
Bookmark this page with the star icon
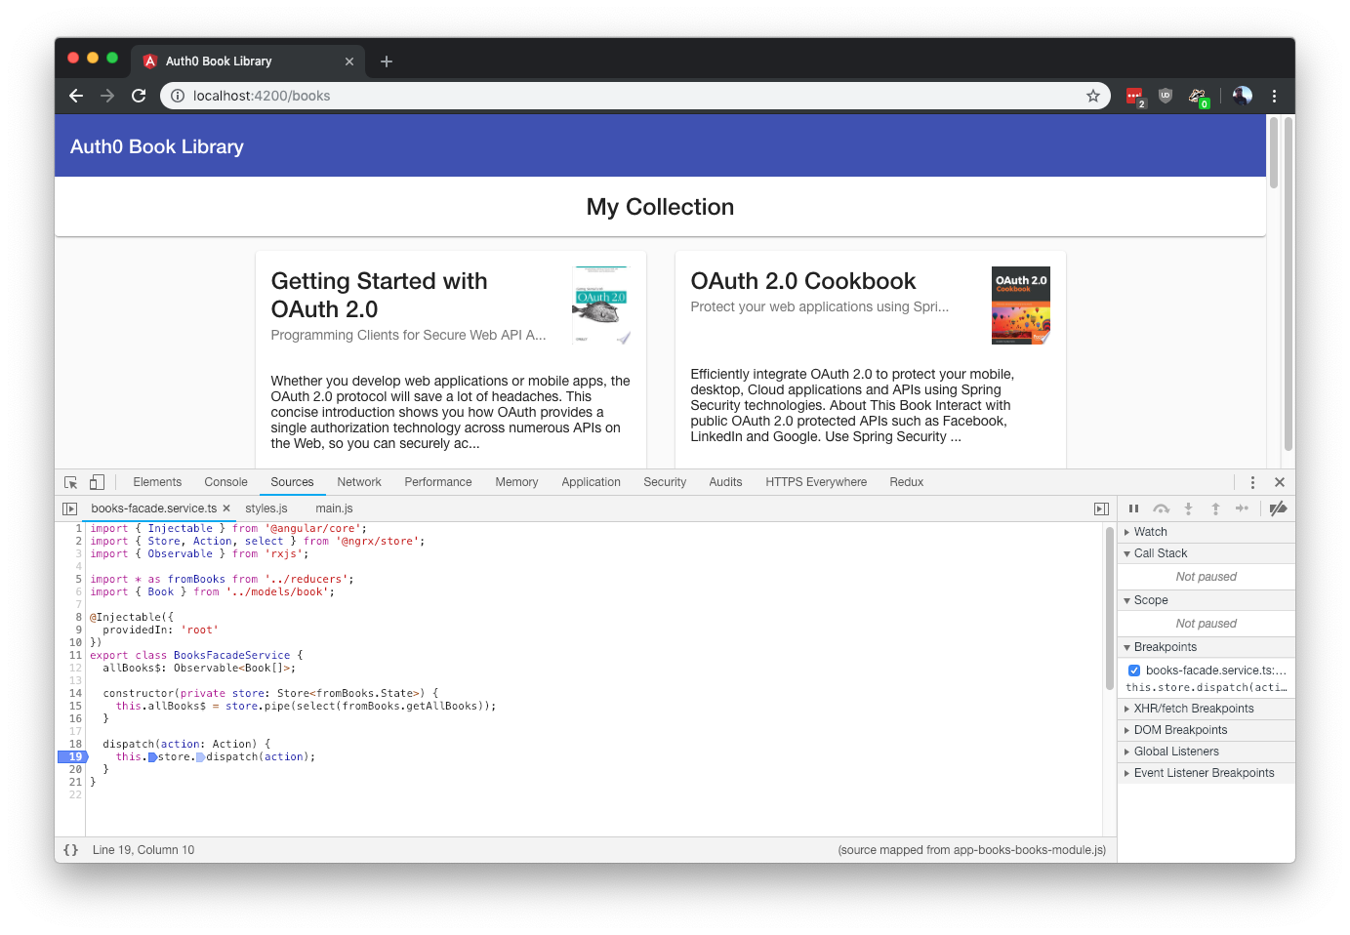click(x=1093, y=96)
